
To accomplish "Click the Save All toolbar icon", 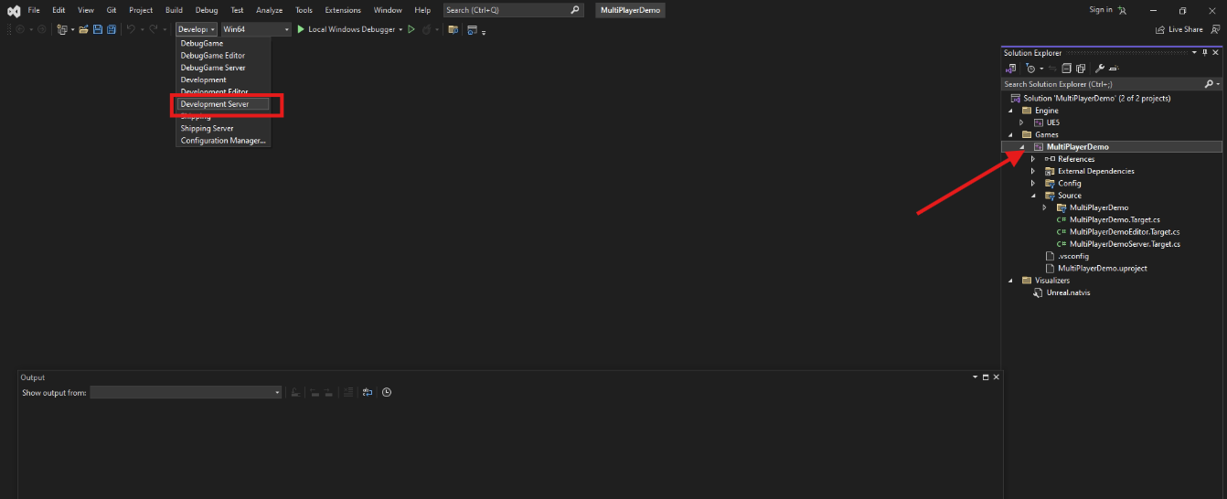I will pyautogui.click(x=112, y=29).
